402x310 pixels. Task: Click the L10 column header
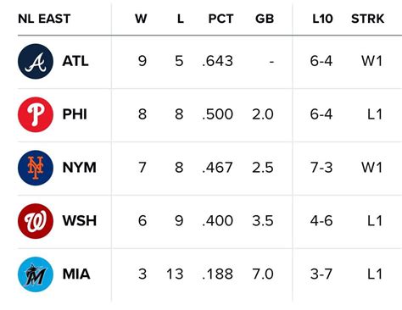pos(322,19)
